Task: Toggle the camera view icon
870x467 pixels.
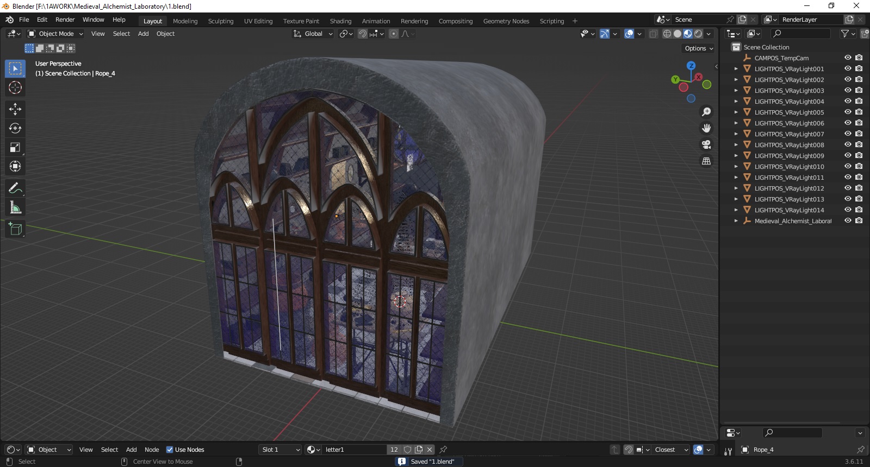Action: pos(706,144)
